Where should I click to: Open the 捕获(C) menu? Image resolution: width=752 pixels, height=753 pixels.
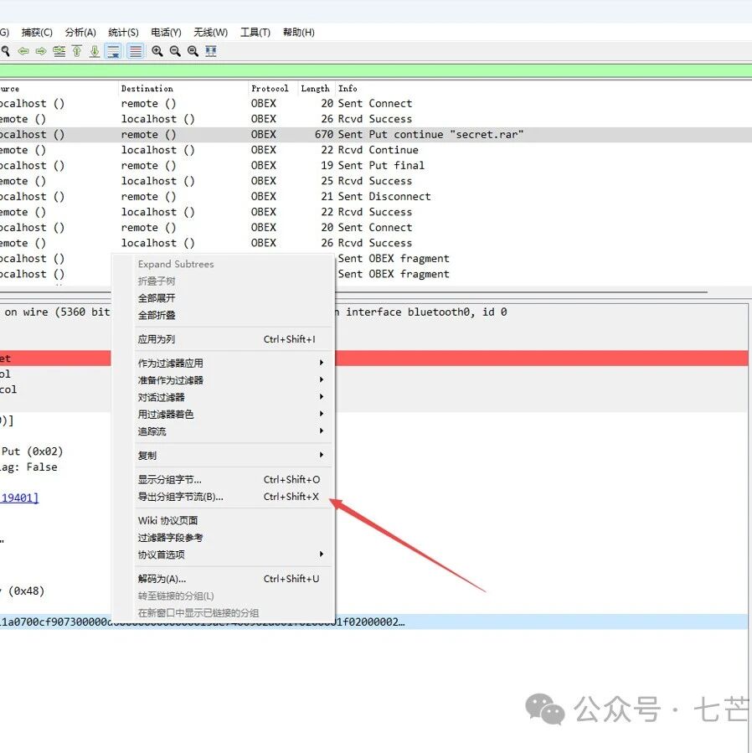[x=37, y=32]
